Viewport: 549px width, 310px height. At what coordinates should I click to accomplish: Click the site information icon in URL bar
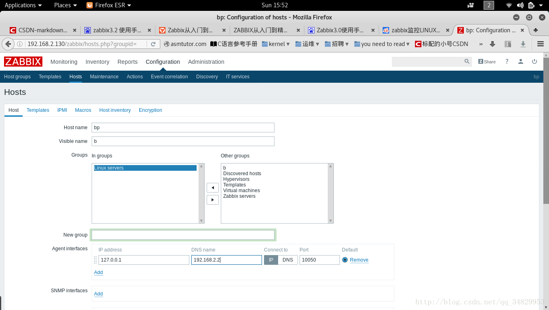pos(20,44)
